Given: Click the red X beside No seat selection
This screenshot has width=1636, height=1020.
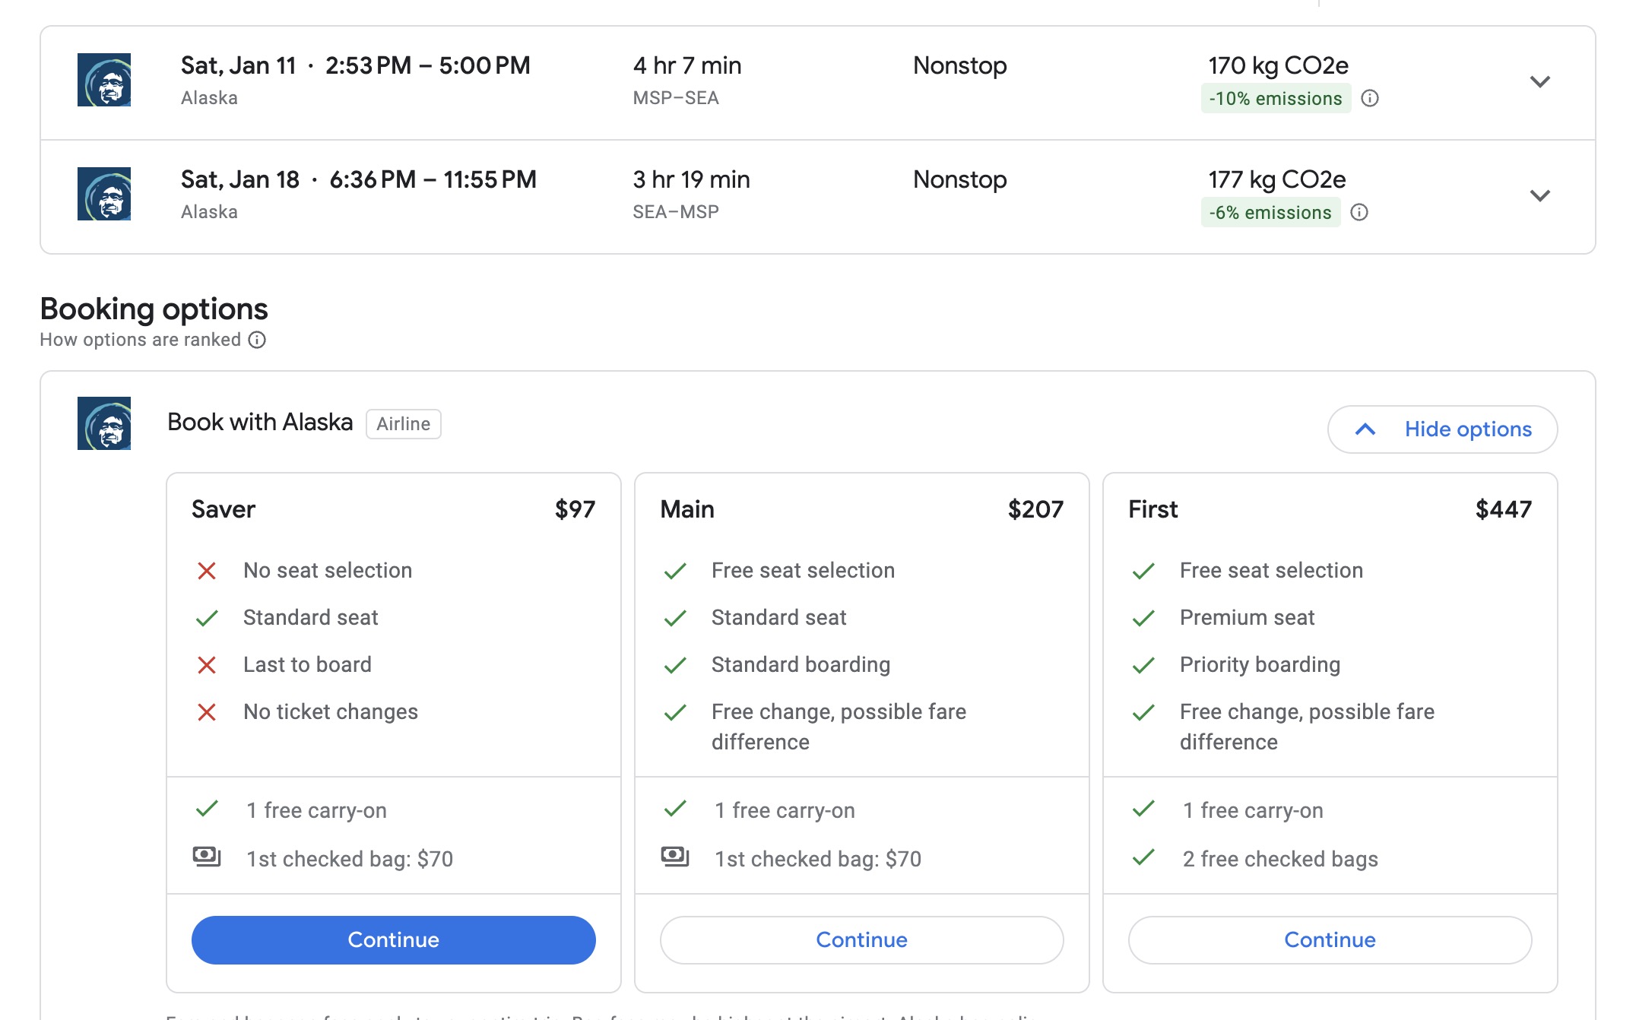Looking at the screenshot, I should click(207, 570).
